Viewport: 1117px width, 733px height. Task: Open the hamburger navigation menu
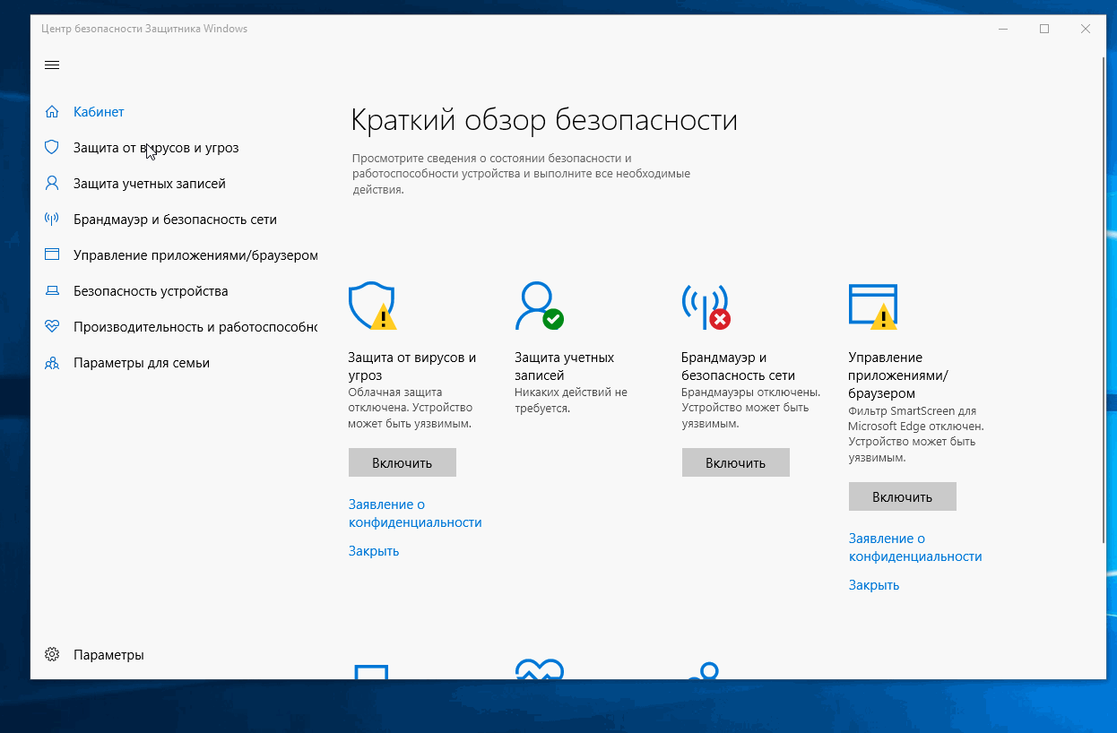pyautogui.click(x=52, y=65)
